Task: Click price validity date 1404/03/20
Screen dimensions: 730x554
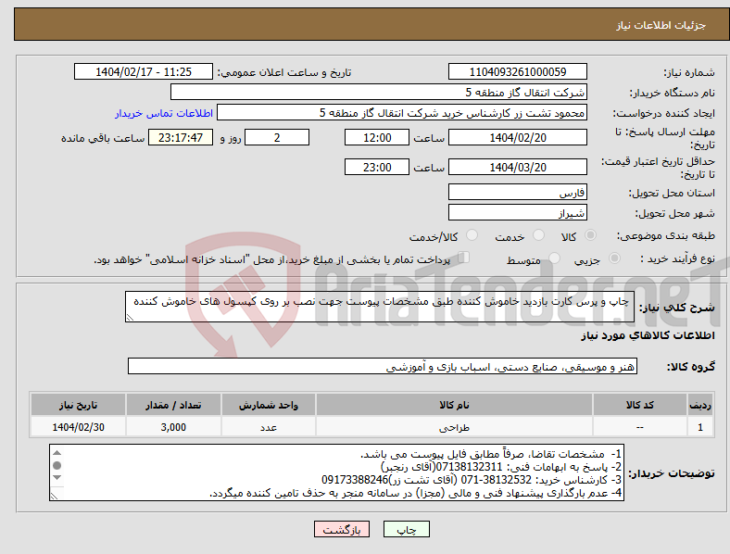Action: click(x=517, y=167)
